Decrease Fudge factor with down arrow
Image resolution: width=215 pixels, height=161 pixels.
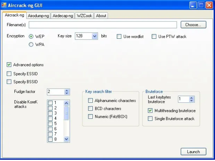67,93
